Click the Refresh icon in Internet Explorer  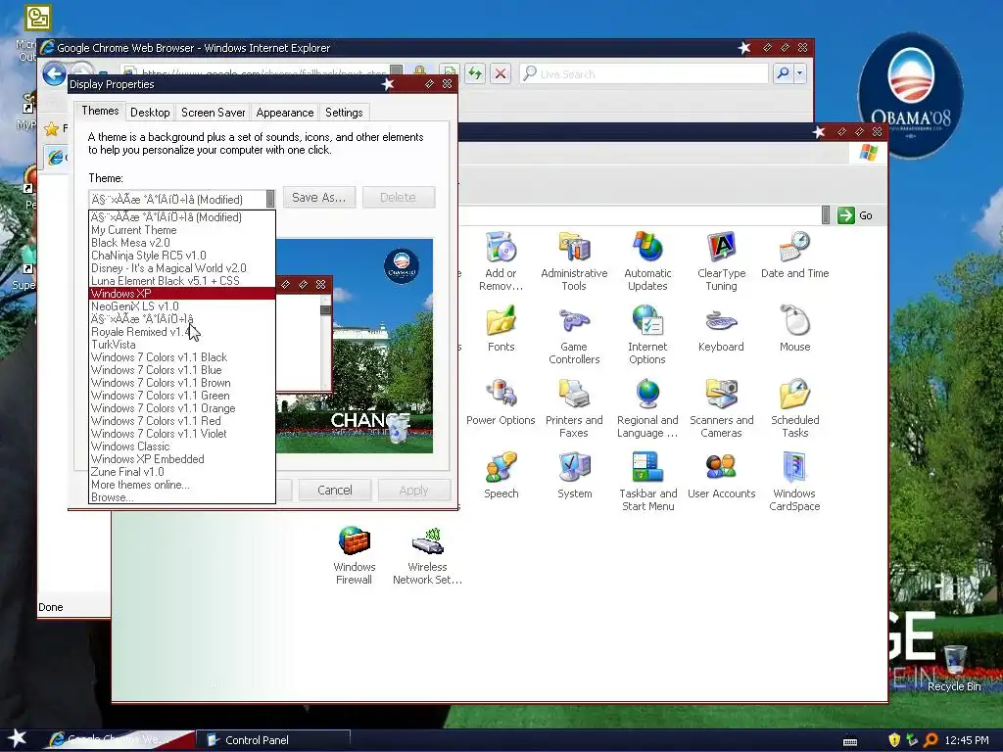pos(475,74)
